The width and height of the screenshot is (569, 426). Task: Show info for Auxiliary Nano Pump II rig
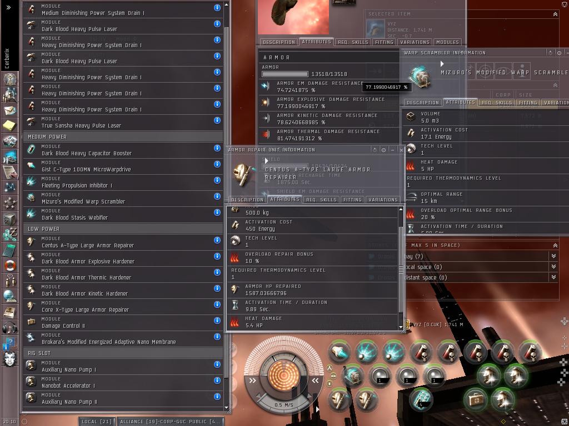[x=217, y=396]
